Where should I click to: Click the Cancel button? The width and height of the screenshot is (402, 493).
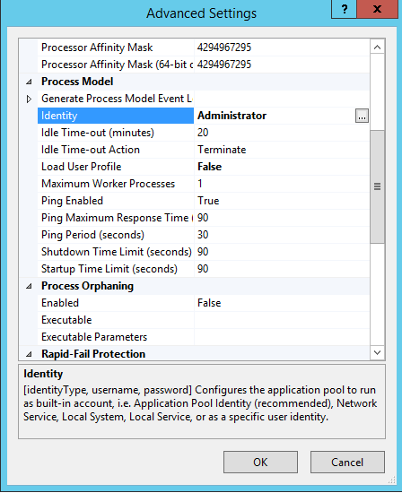347,463
